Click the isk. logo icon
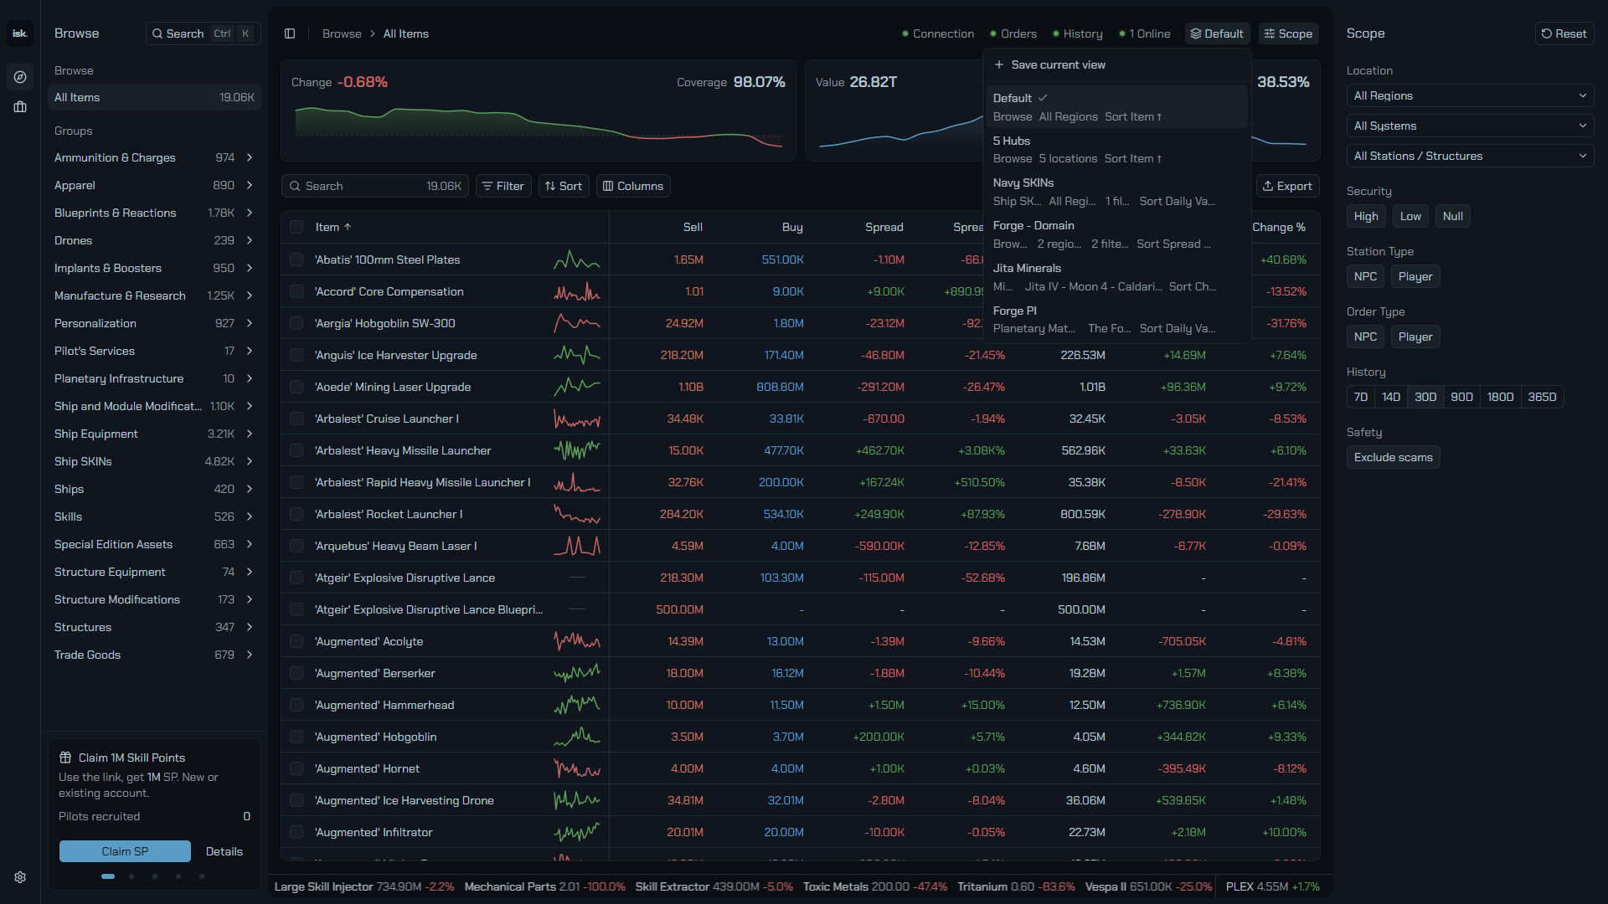 click(x=20, y=33)
